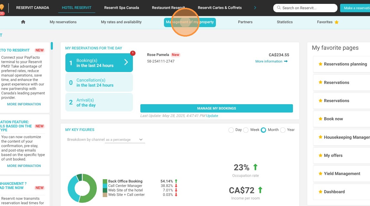Click the green arrow by income per room
Viewport: 370px width, 206px height.
(x=260, y=190)
